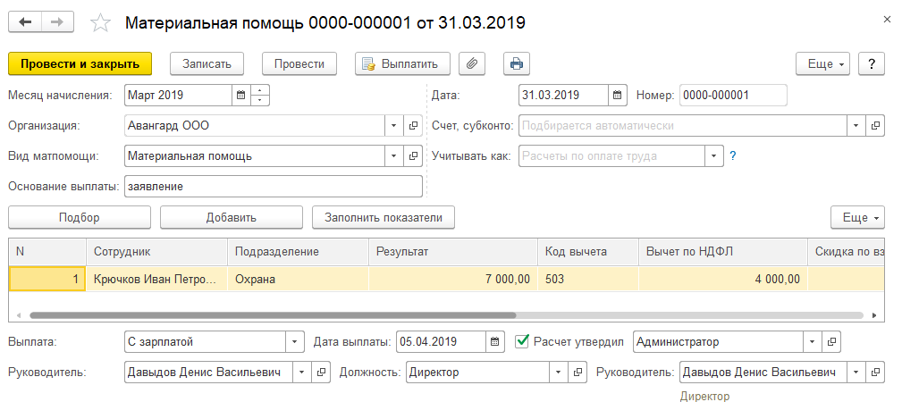Print the document with printer icon

click(516, 63)
